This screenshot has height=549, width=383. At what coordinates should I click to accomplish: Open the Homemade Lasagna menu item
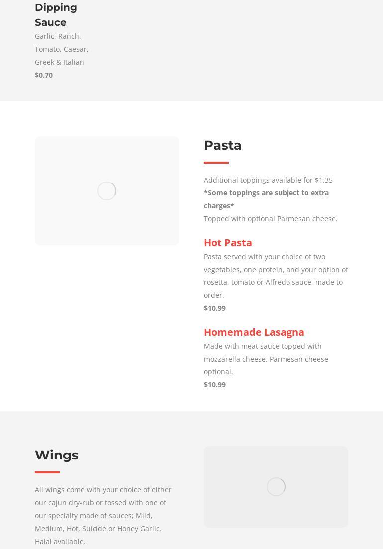[x=254, y=332]
